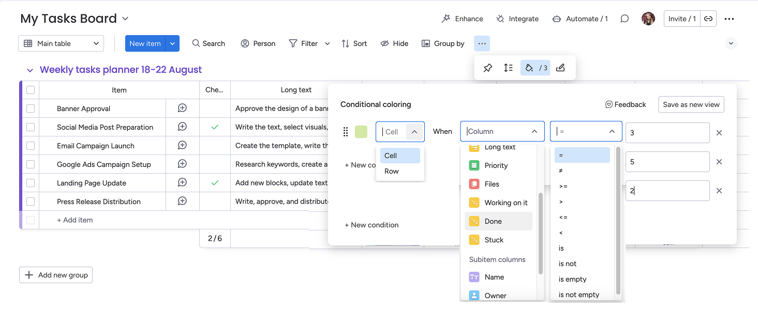The image size is (758, 309).
Task: Click the pin columns icon
Action: tap(487, 68)
